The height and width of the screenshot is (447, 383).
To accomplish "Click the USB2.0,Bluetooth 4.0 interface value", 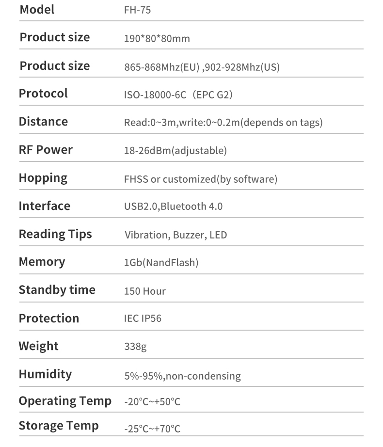I will (173, 206).
